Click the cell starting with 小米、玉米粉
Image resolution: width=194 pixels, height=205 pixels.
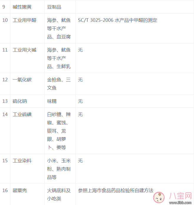click(x=59, y=169)
